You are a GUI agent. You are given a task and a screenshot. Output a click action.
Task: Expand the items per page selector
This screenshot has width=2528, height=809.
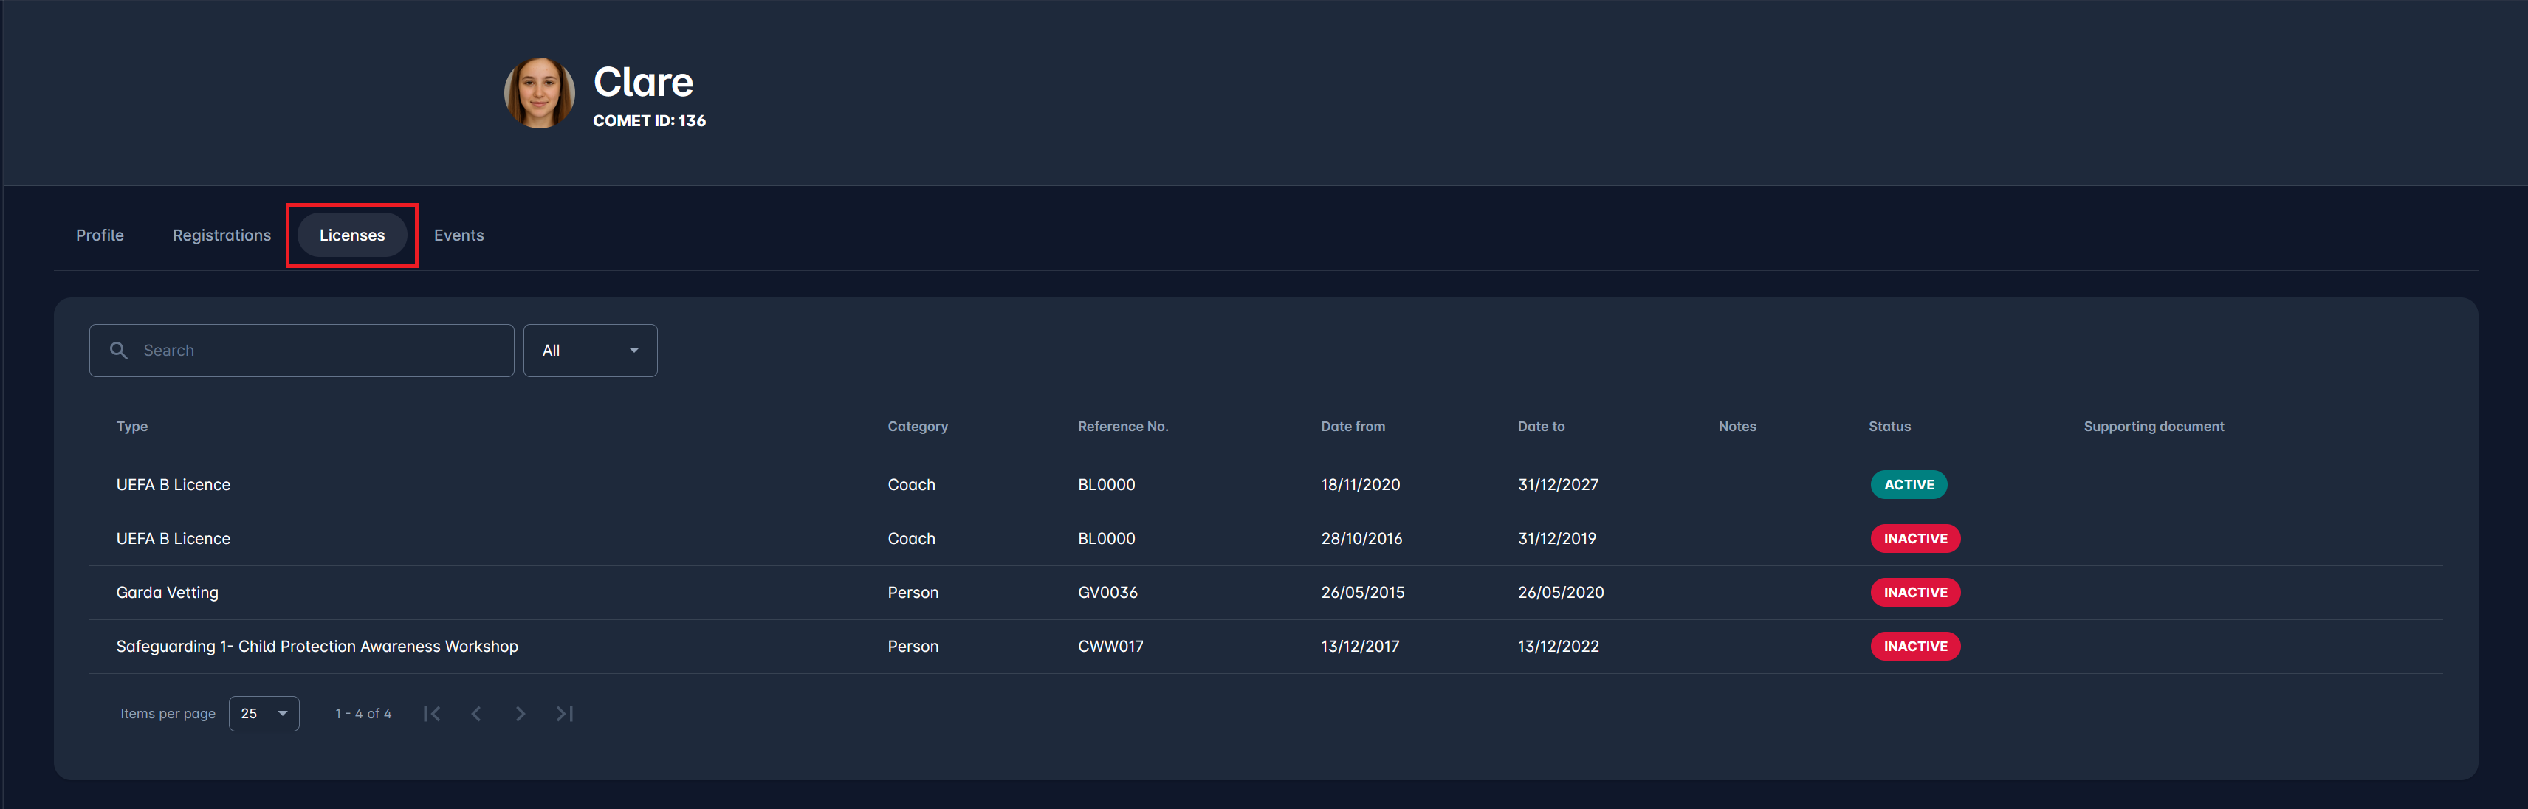pos(263,714)
